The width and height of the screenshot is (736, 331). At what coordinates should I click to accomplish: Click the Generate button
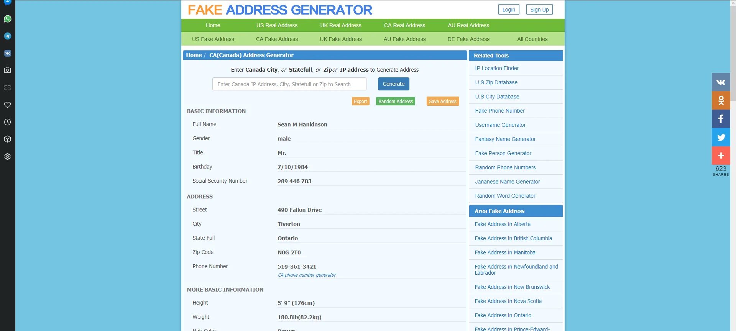coord(393,84)
